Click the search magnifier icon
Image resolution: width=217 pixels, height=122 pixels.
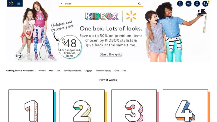(139, 4)
